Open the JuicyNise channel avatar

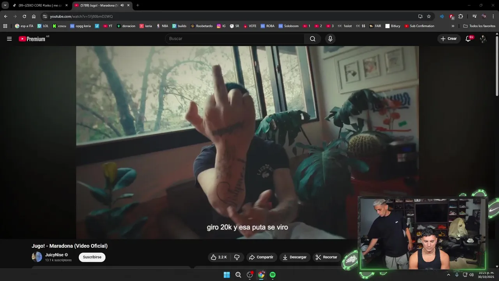pos(37,257)
